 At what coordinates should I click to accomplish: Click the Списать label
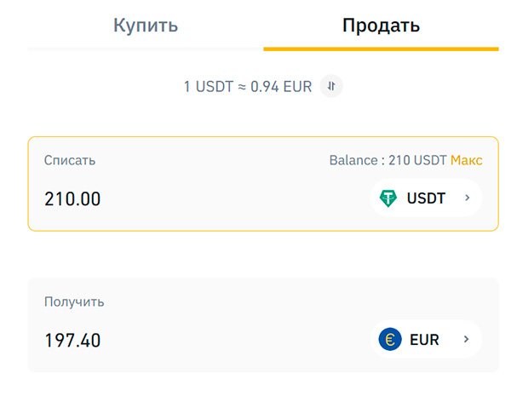(70, 160)
